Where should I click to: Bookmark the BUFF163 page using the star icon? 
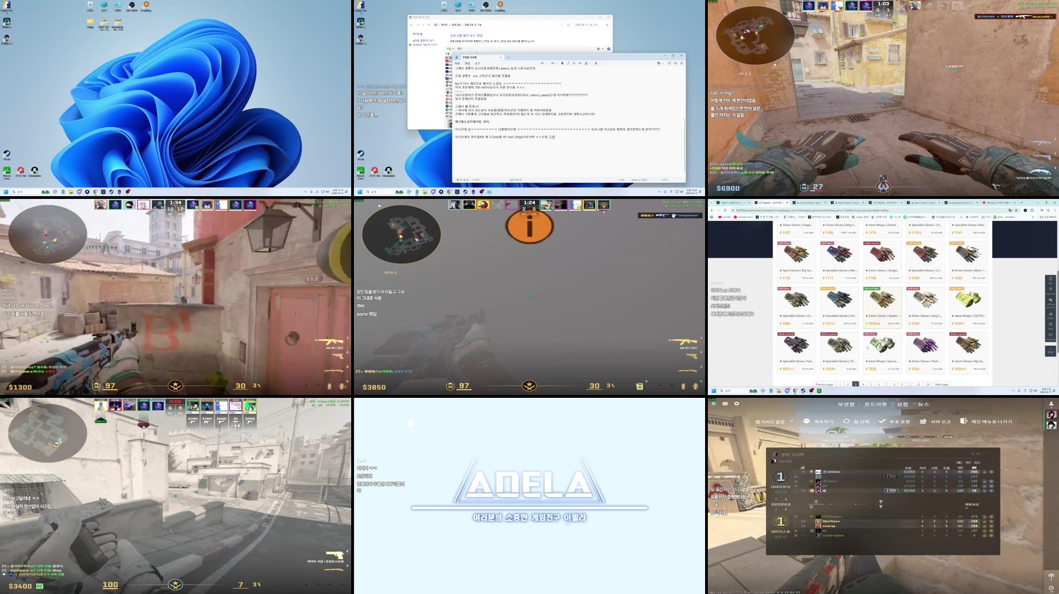pyautogui.click(x=1016, y=211)
